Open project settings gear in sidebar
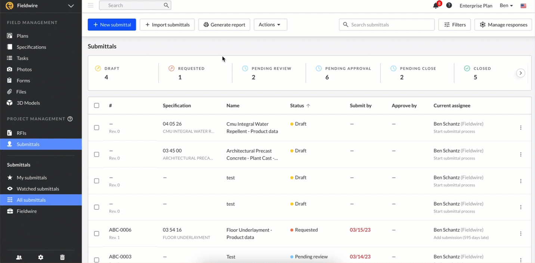The width and height of the screenshot is (535, 263). click(x=41, y=257)
